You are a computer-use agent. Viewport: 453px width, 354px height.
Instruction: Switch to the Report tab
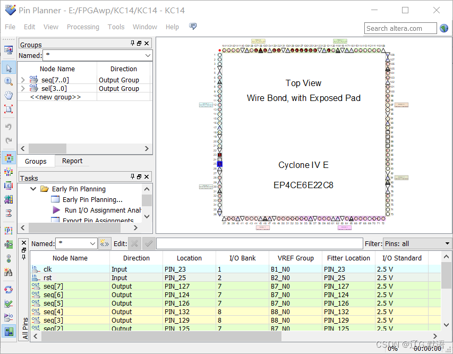point(72,161)
